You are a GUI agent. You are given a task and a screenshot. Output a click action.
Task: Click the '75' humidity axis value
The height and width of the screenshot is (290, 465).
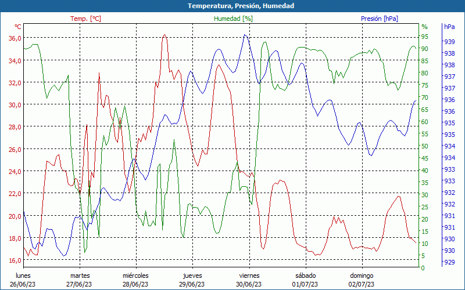click(x=425, y=85)
